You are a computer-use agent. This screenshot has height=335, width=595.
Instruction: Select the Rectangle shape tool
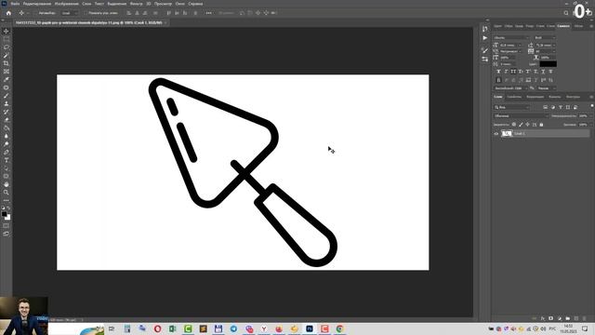click(7, 176)
